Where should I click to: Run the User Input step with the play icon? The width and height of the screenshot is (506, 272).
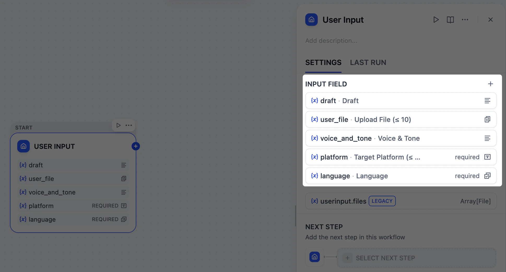click(x=436, y=20)
